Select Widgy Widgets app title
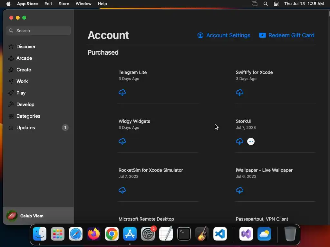The image size is (330, 247). [134, 121]
